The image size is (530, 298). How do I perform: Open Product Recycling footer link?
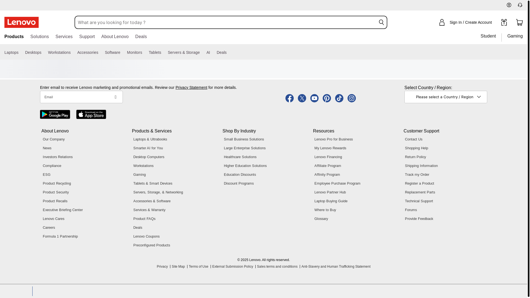pyautogui.click(x=57, y=183)
